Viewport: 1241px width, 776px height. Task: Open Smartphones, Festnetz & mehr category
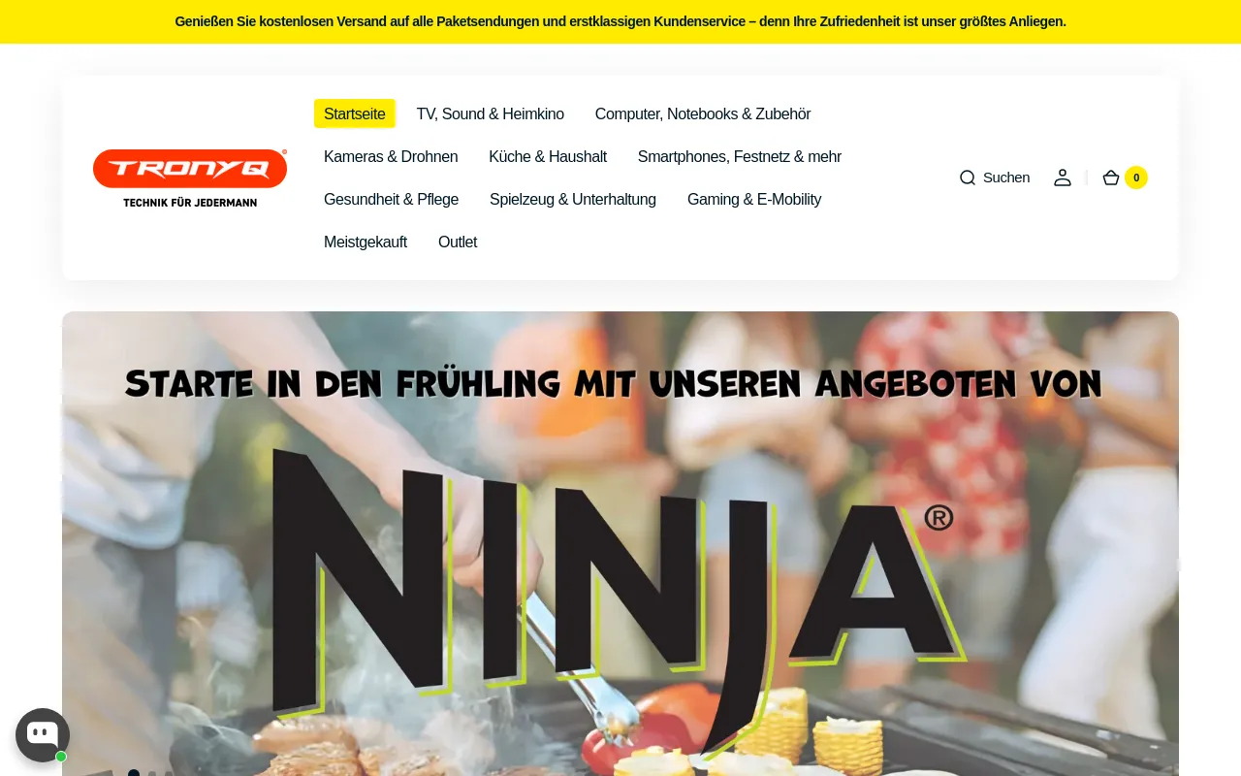click(740, 156)
